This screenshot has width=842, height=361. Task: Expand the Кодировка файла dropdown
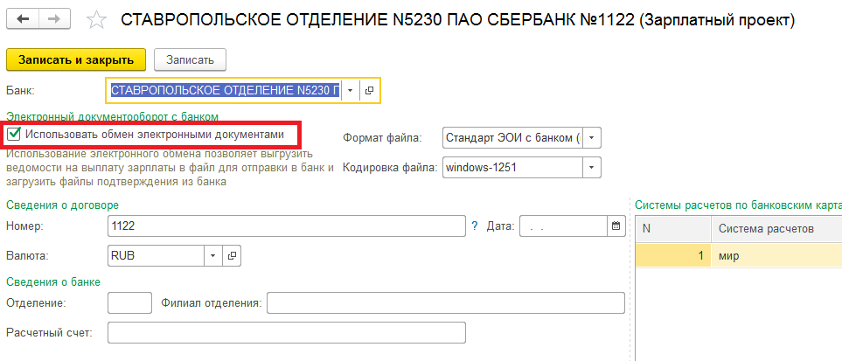tap(592, 168)
